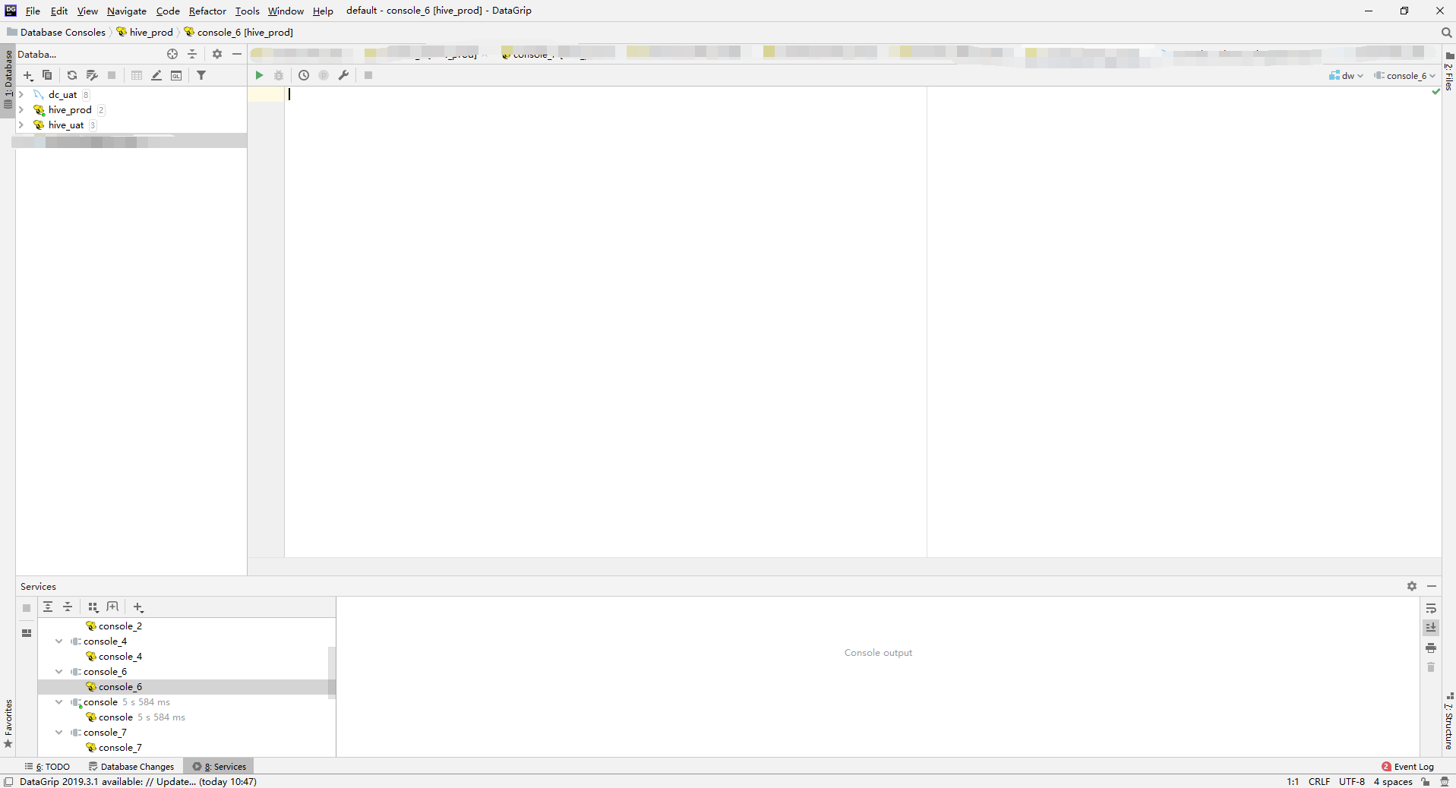
Task: Click the Collapse All icon in Services
Action: (x=68, y=607)
